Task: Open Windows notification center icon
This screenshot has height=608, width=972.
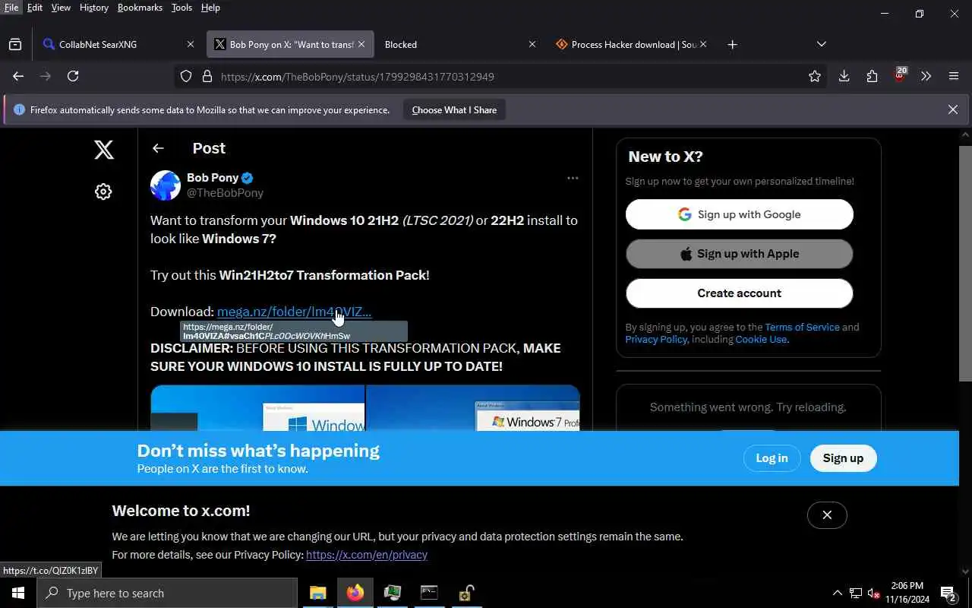Action: [948, 593]
